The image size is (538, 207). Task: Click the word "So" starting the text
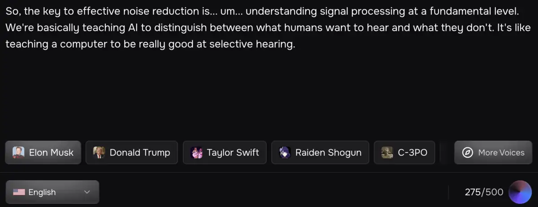(x=11, y=12)
